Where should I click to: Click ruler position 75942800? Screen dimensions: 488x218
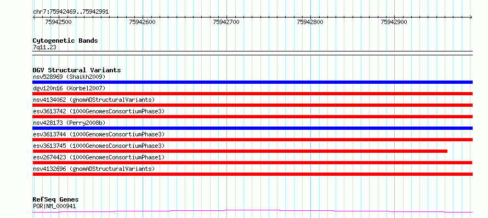click(x=310, y=22)
